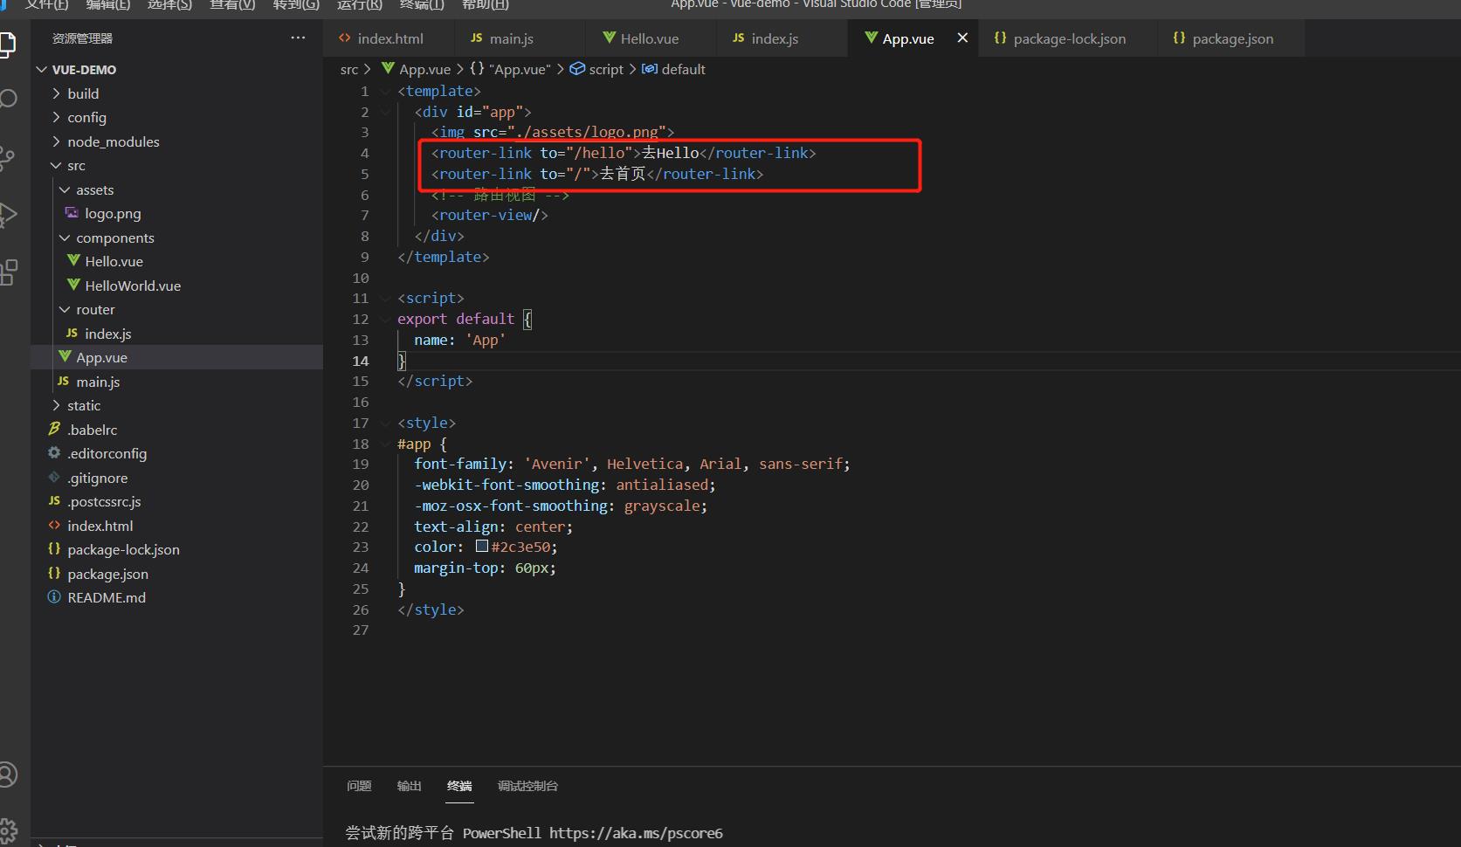Open .babelrc file in the explorer
Viewport: 1461px width, 847px height.
tap(92, 430)
